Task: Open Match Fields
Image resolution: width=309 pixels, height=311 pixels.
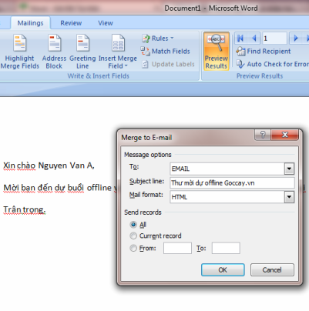Action: click(166, 52)
